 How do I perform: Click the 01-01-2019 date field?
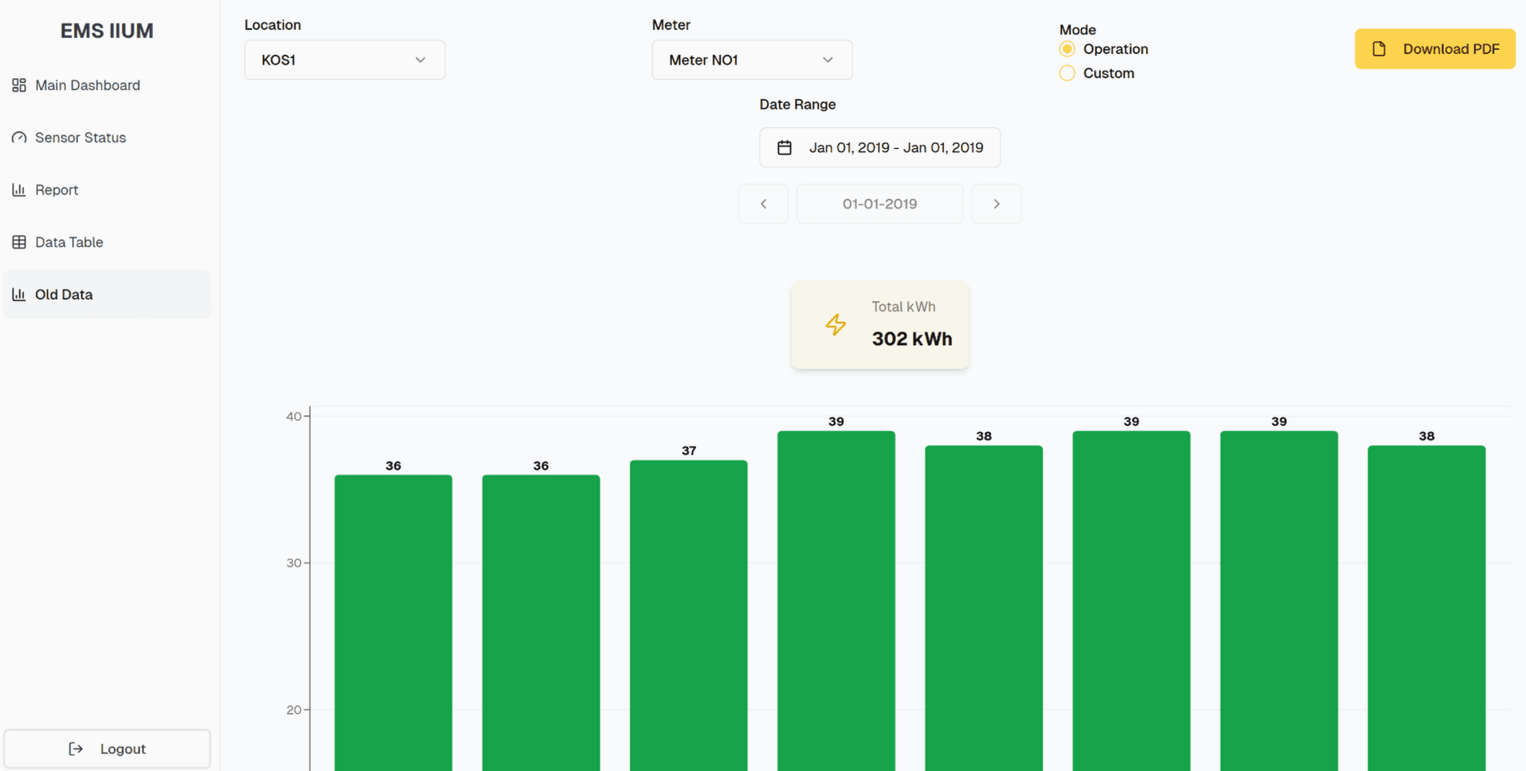coord(880,204)
